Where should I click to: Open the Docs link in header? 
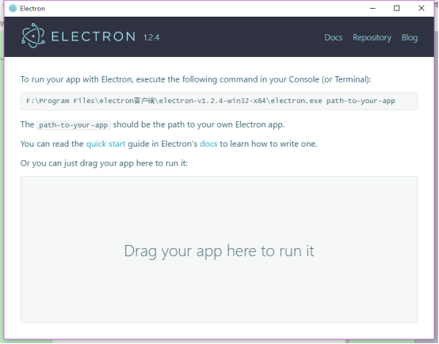pos(333,37)
